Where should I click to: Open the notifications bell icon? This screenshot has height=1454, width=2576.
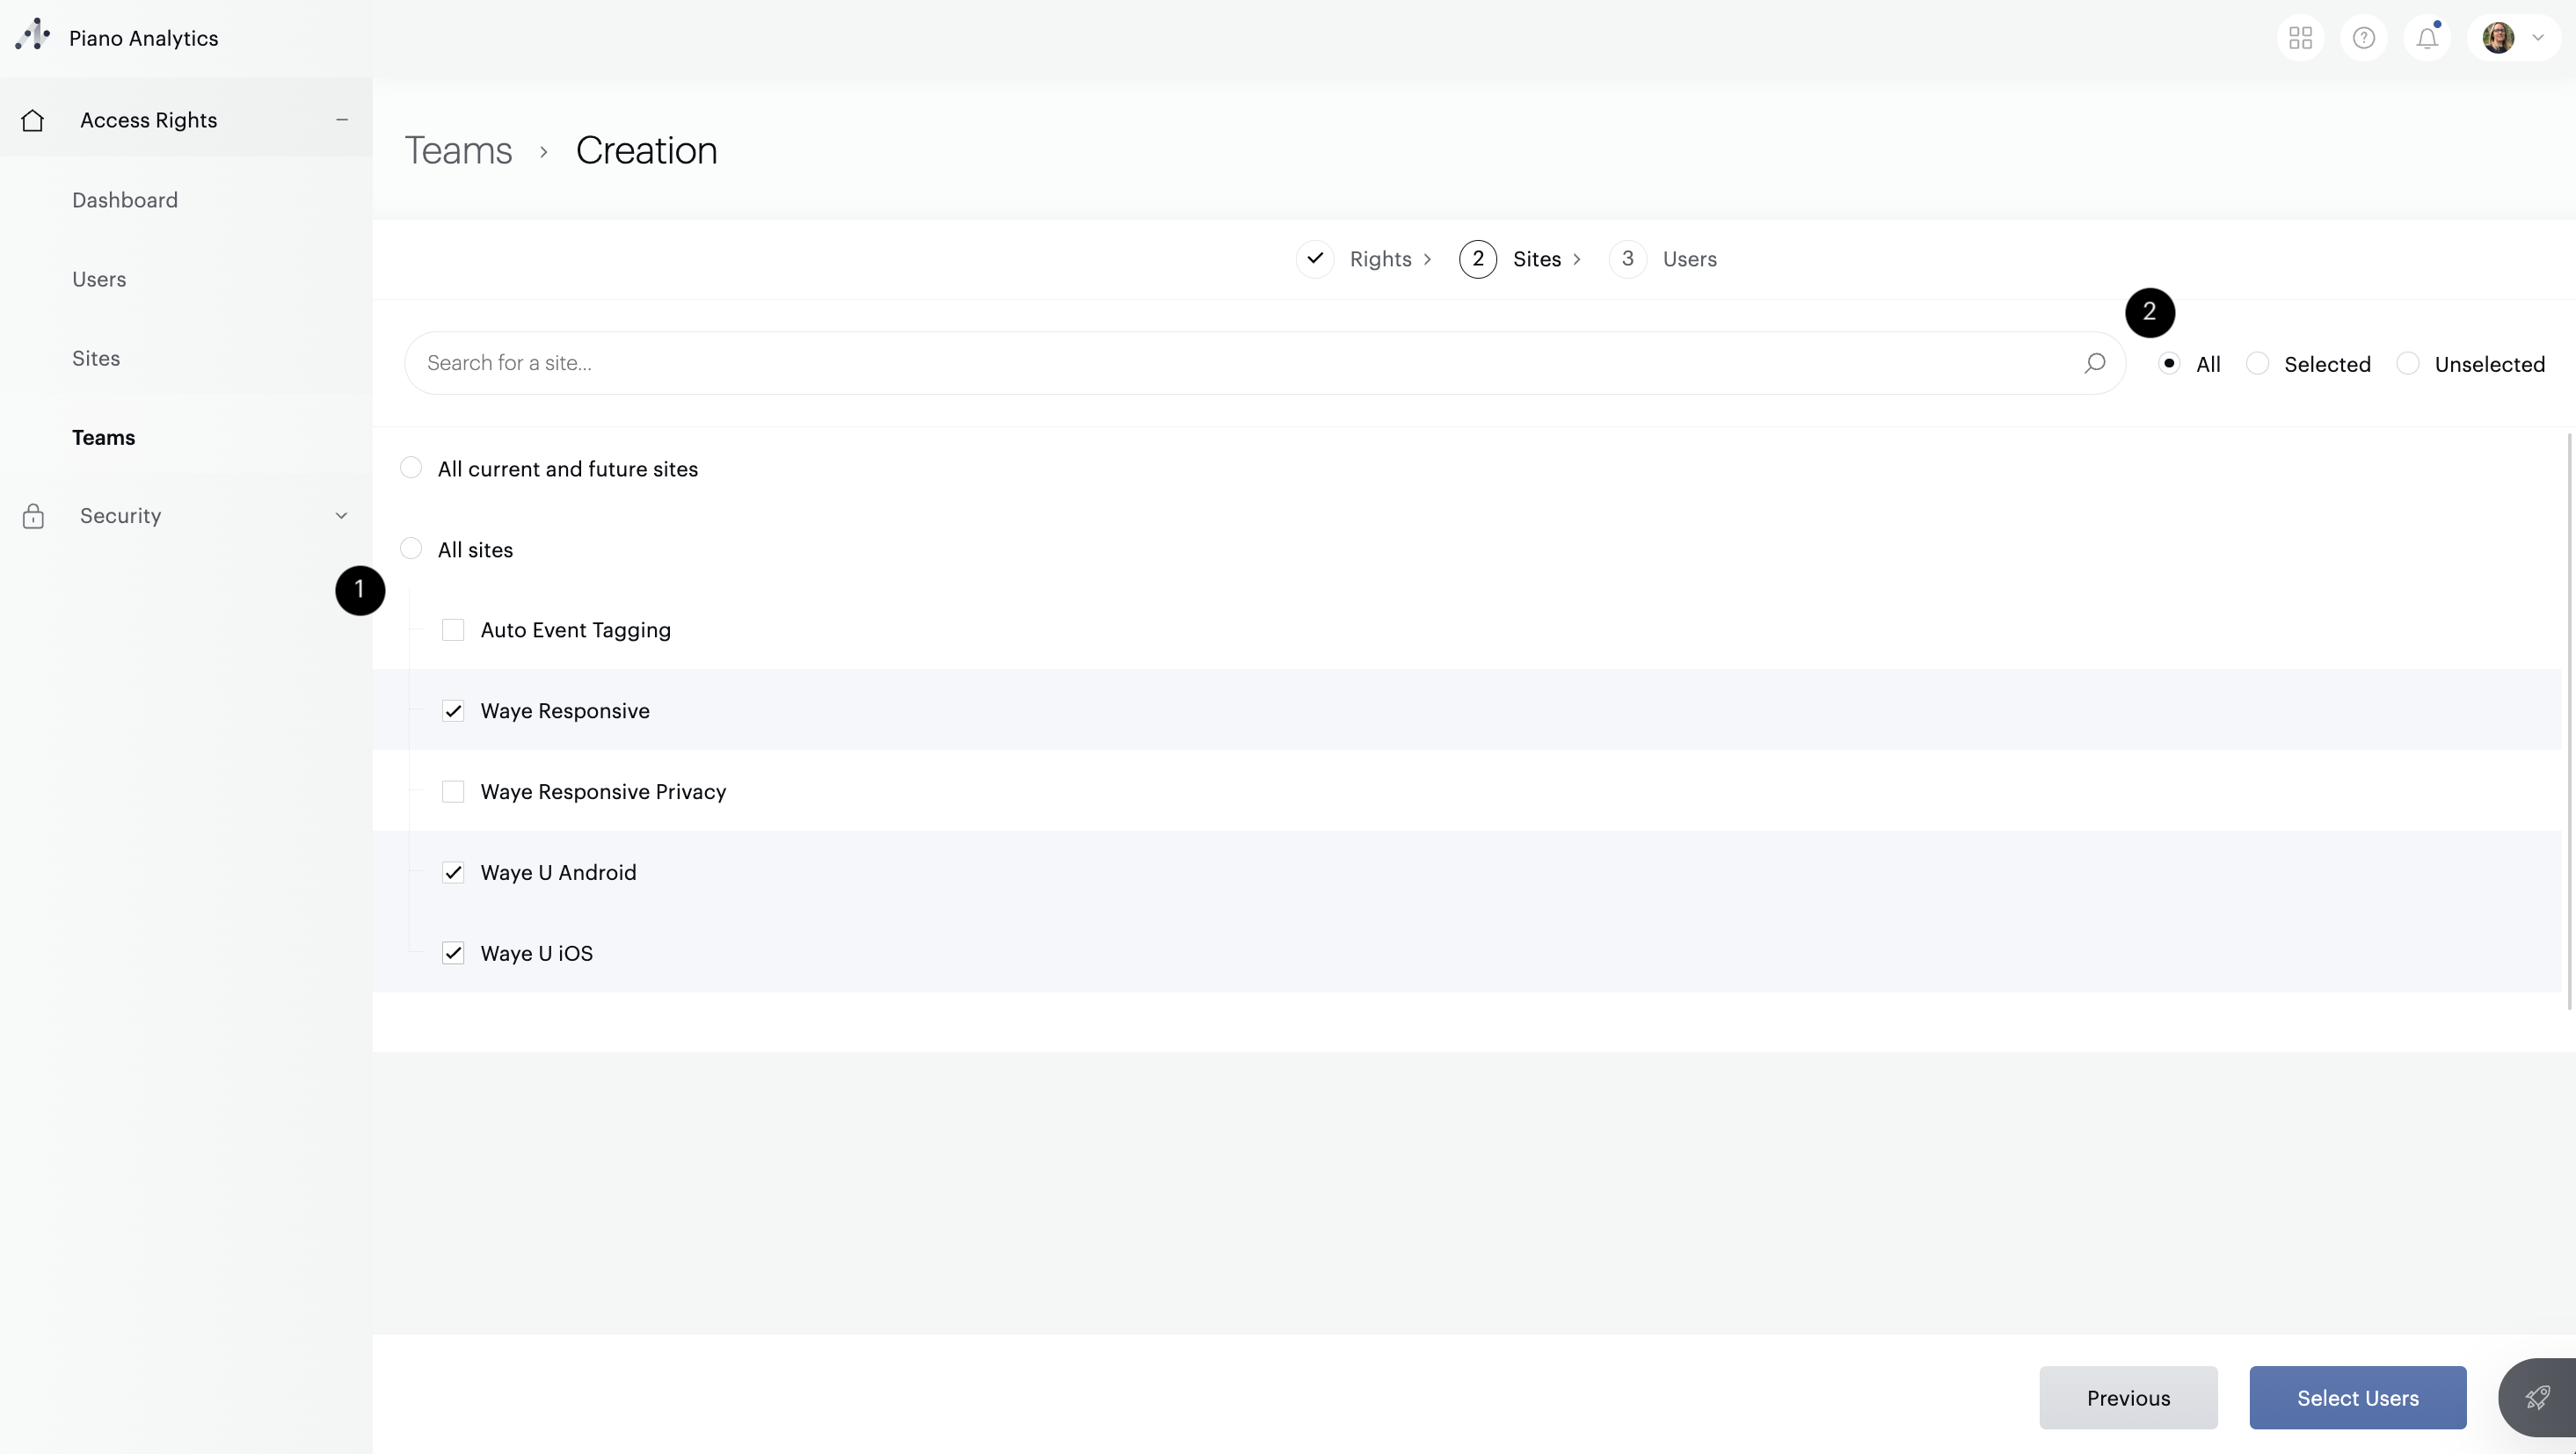point(2427,38)
